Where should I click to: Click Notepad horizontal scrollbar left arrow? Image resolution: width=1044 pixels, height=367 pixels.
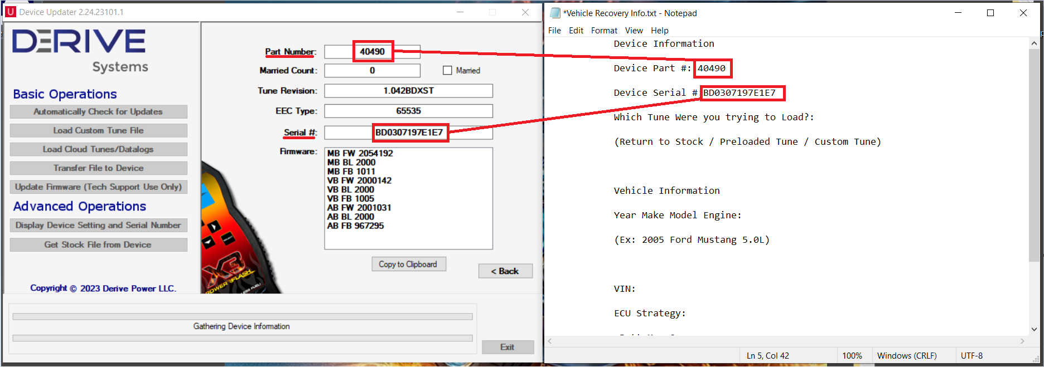click(x=550, y=341)
